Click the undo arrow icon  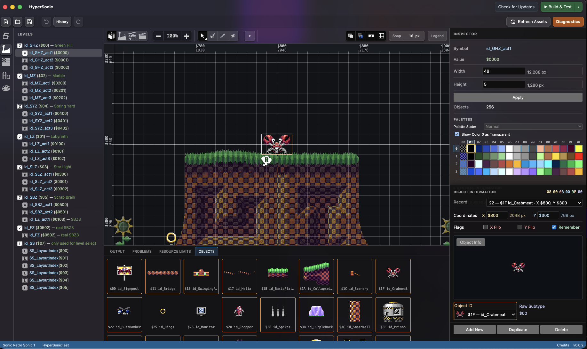[46, 22]
